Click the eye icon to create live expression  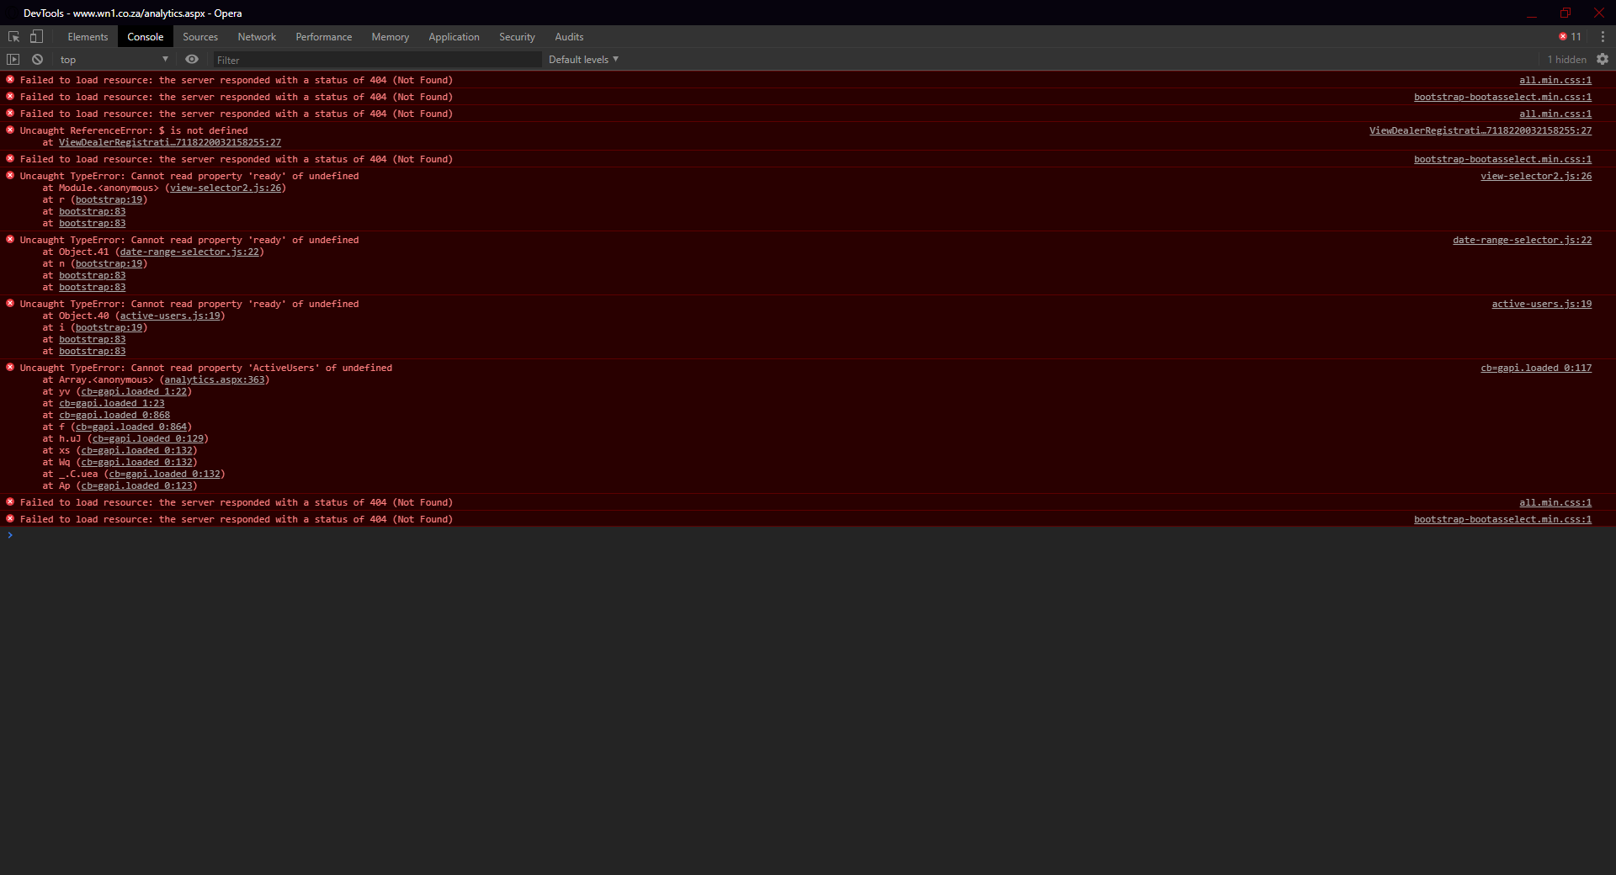[x=191, y=59]
